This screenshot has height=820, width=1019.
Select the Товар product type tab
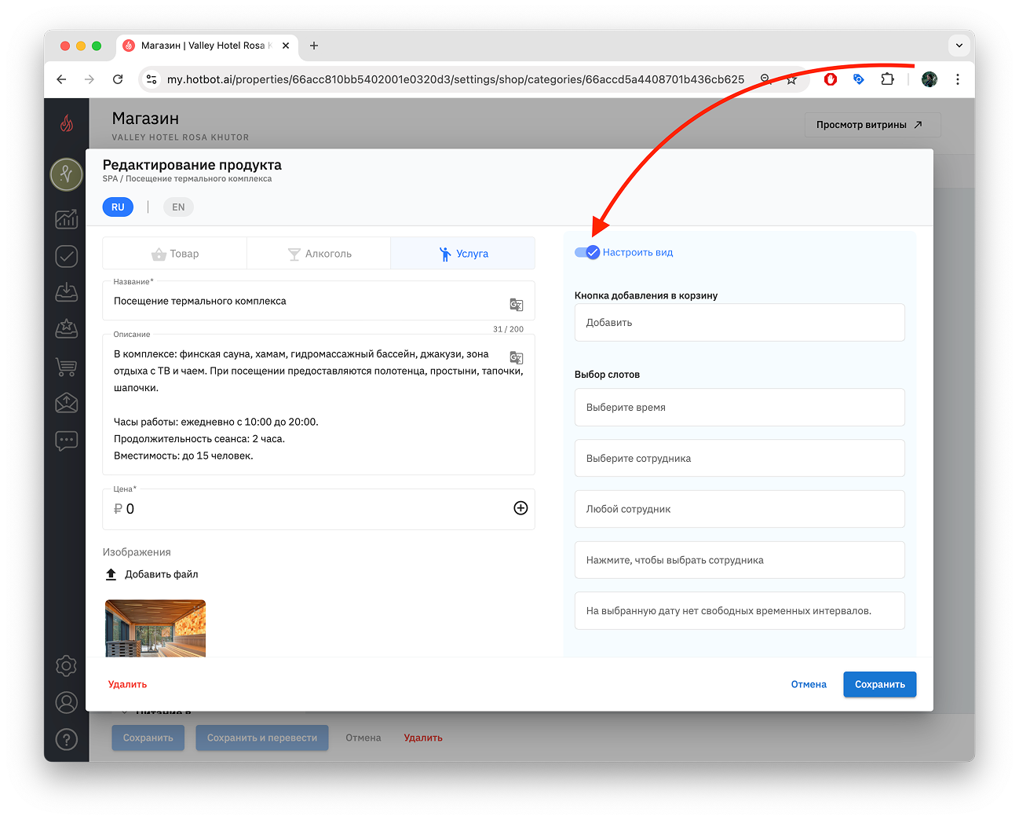coord(175,254)
